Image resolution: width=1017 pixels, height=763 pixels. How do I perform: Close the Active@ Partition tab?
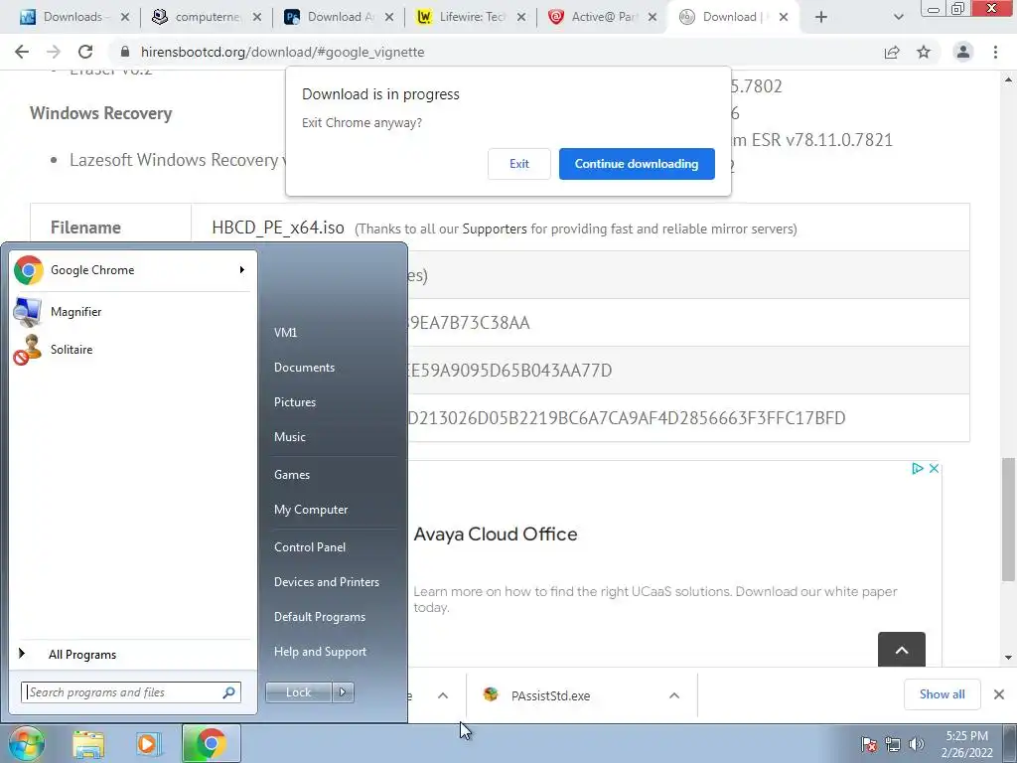tap(653, 17)
